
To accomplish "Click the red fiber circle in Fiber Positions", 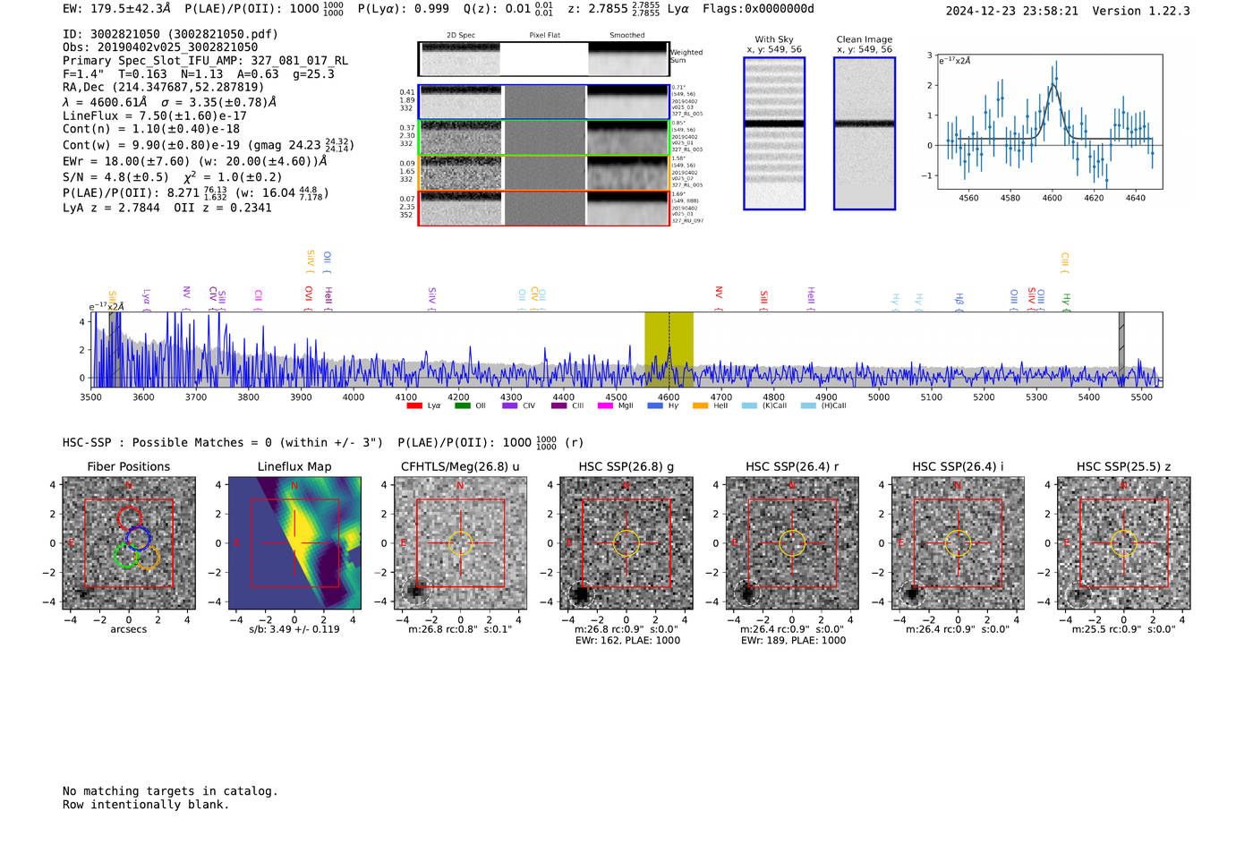I will 130,517.
